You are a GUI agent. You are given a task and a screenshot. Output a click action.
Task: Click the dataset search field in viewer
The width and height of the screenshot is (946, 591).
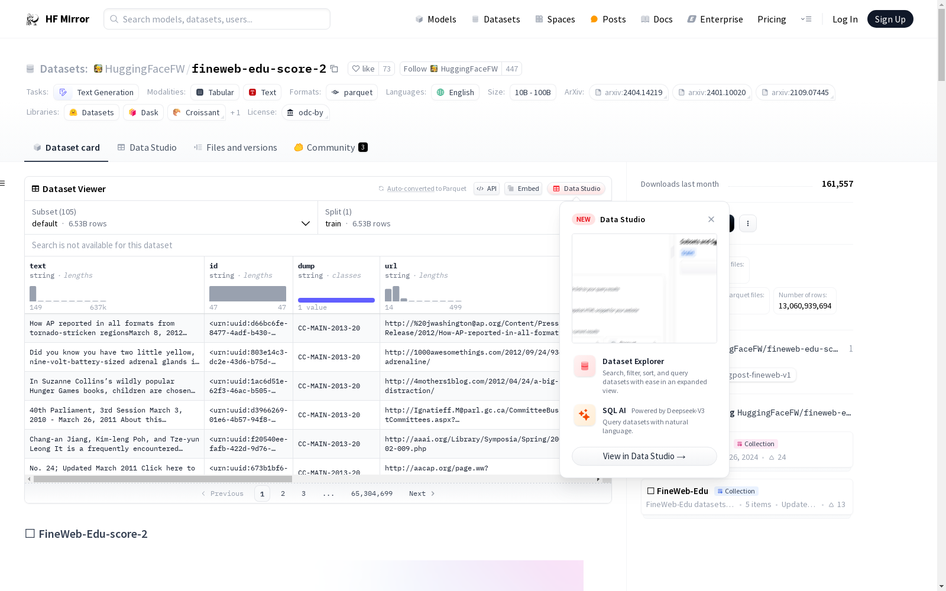pyautogui.click(x=293, y=245)
